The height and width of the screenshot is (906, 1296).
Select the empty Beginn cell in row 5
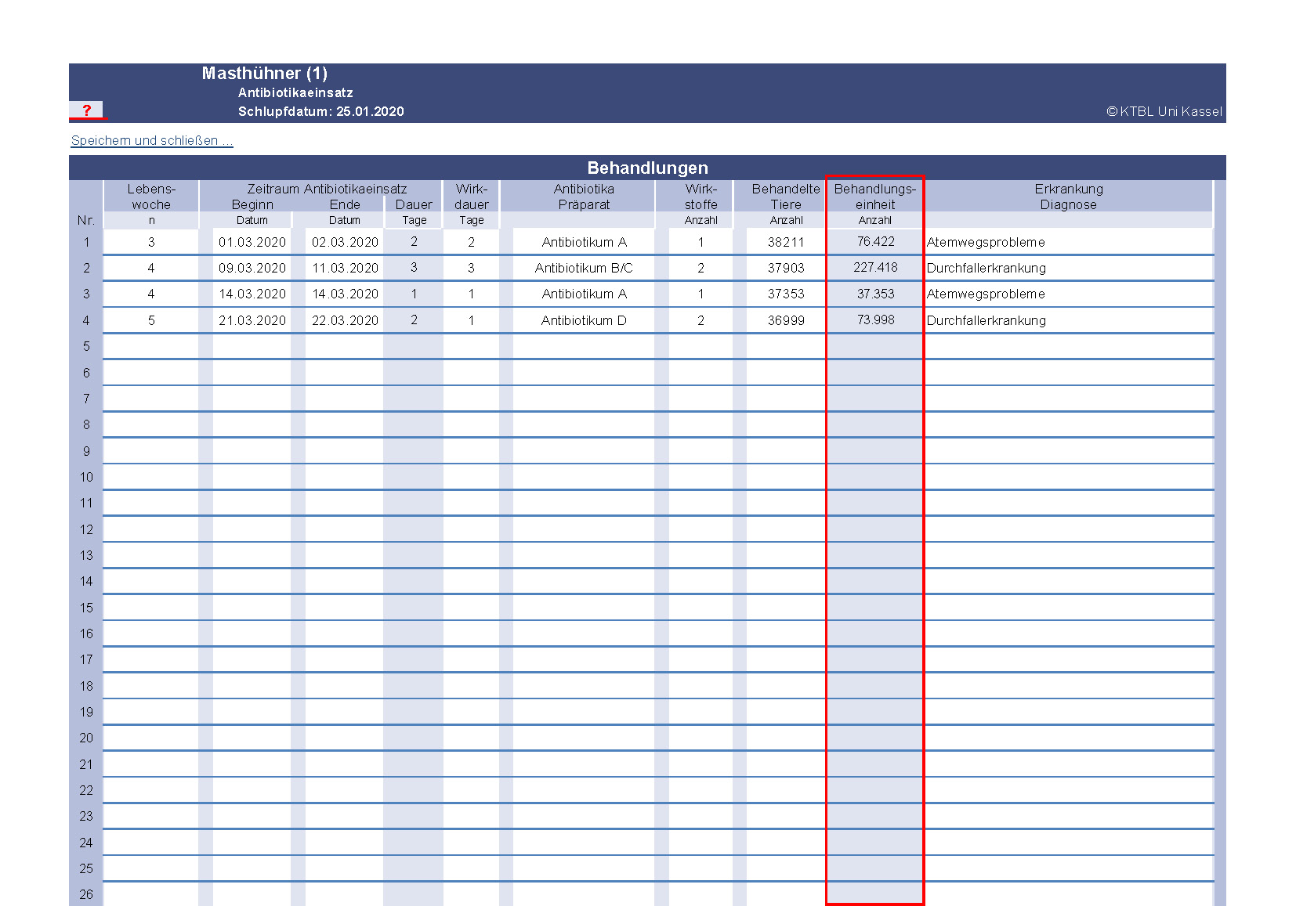(x=252, y=346)
